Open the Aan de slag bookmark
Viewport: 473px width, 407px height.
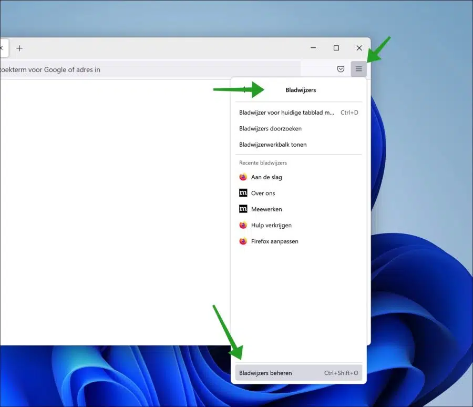[x=299, y=177]
